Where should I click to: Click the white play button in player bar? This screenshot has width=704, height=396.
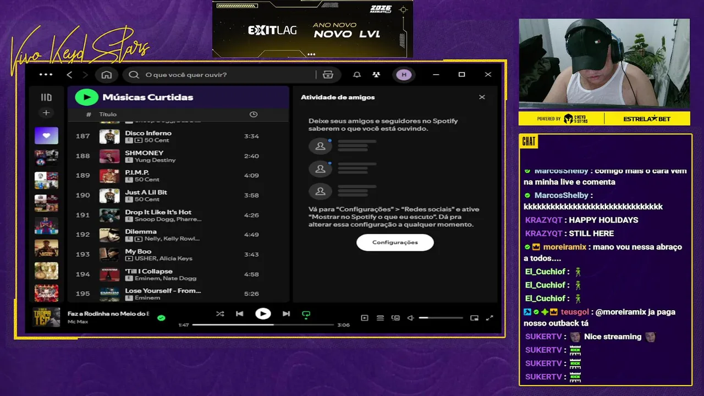click(x=263, y=314)
